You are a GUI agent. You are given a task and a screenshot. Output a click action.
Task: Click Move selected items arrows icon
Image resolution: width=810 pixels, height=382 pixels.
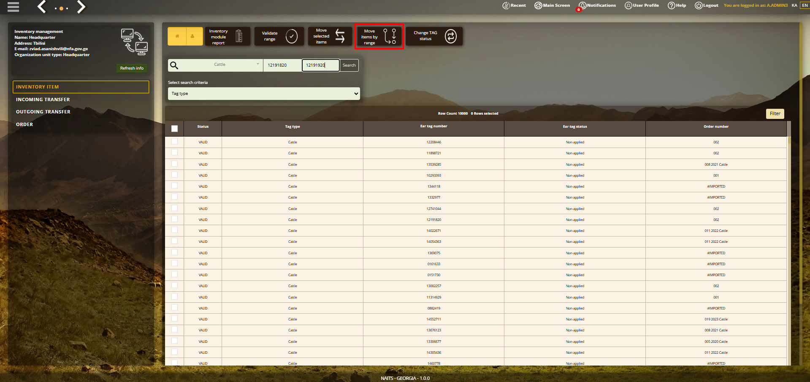(340, 36)
